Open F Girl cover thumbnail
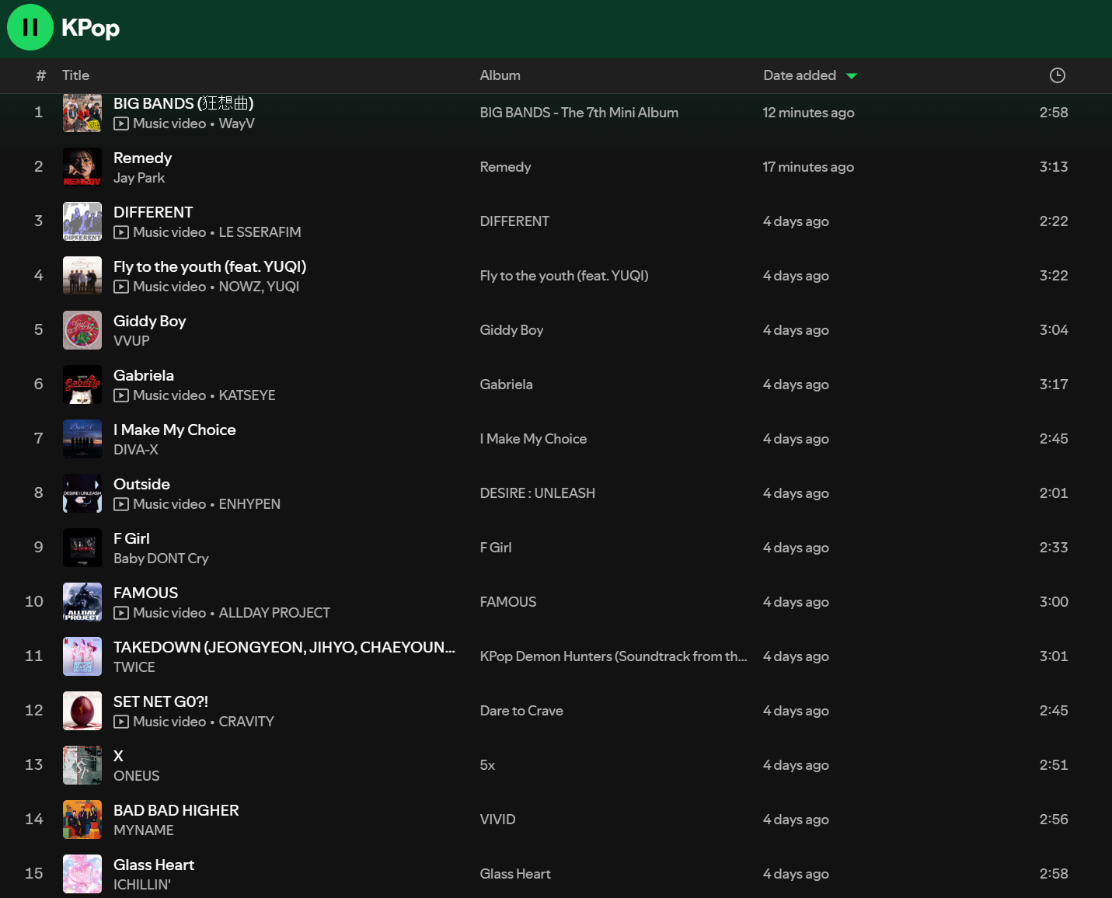This screenshot has height=898, width=1112. [x=82, y=548]
